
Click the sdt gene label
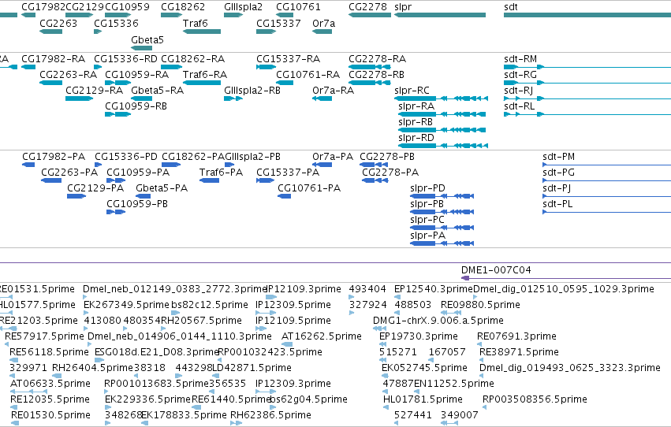click(x=510, y=7)
